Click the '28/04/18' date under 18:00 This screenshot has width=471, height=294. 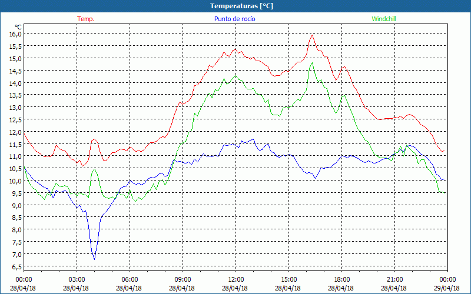[x=341, y=288]
